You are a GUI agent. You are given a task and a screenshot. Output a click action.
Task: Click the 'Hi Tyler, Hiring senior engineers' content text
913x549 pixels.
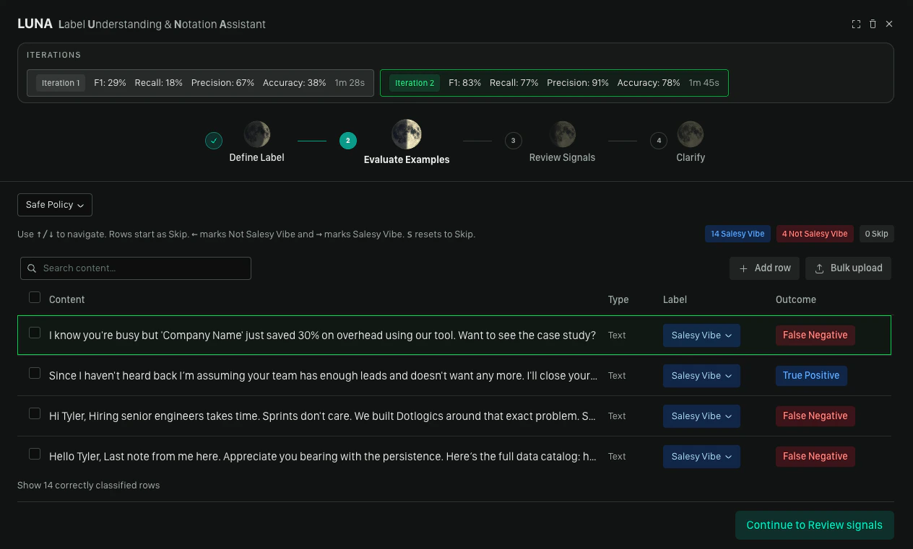click(x=323, y=416)
